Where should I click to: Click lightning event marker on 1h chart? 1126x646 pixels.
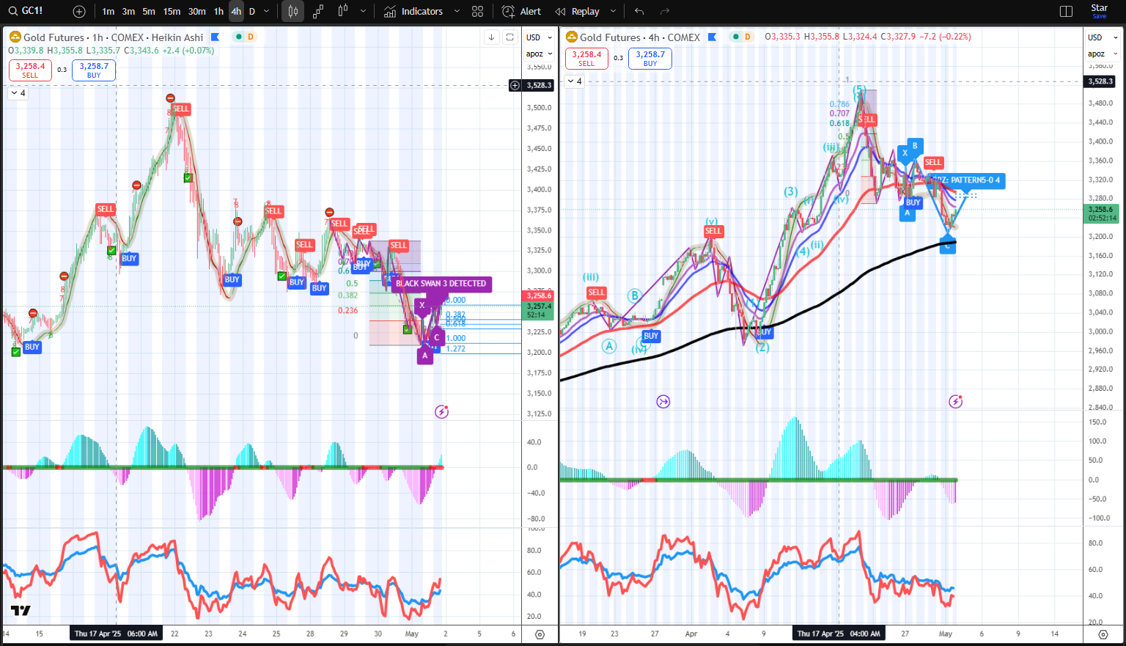[441, 411]
